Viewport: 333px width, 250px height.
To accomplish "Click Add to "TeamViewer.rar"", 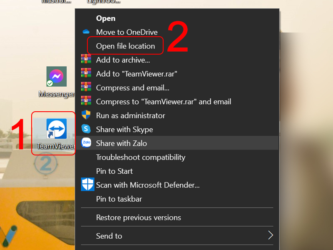I will (137, 74).
